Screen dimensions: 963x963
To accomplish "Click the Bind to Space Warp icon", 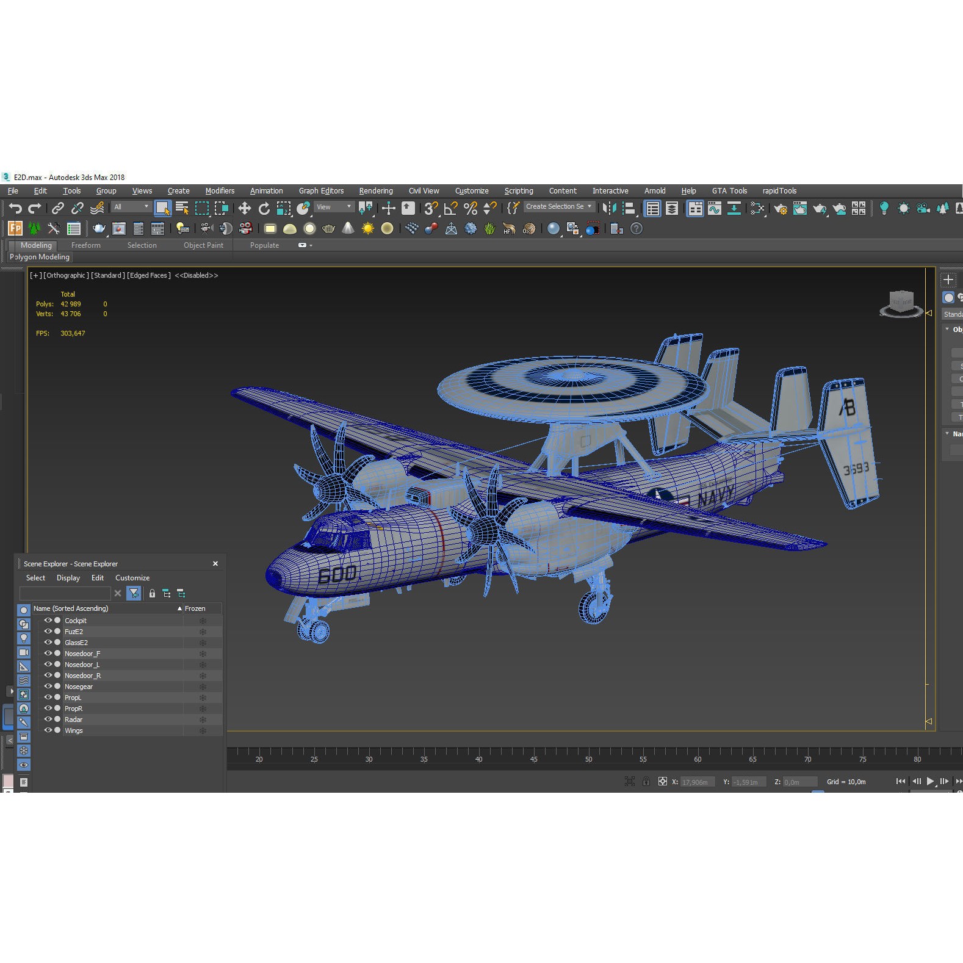I will tap(96, 209).
